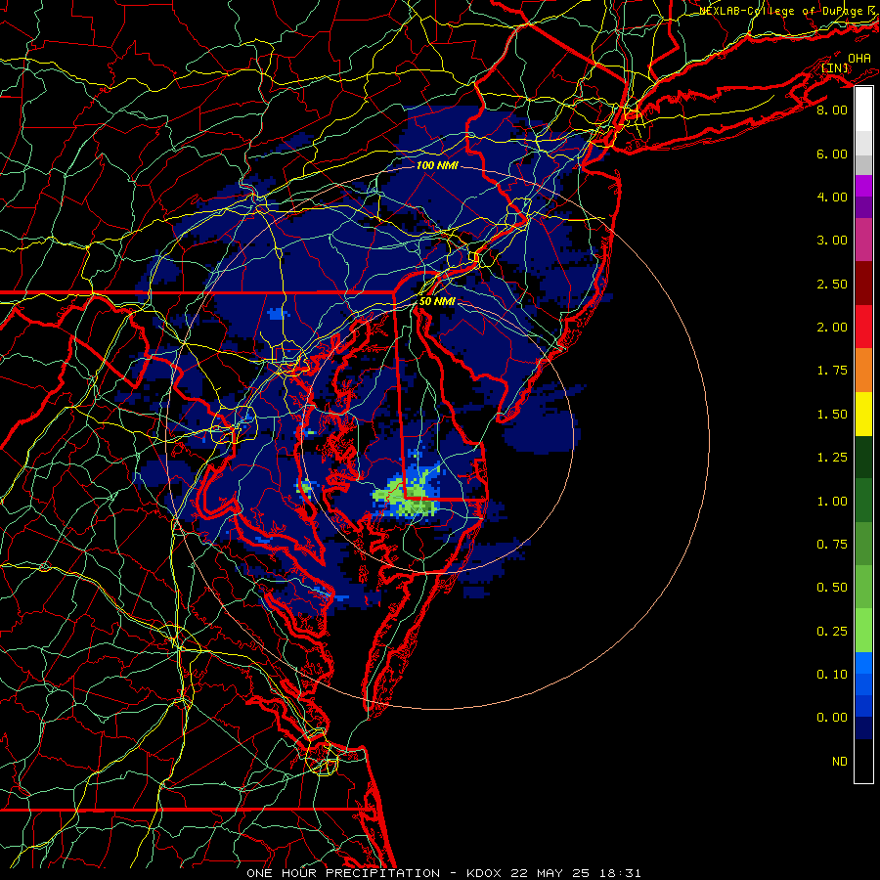Click the 1.75 legend value
The height and width of the screenshot is (880, 880).
pos(832,371)
